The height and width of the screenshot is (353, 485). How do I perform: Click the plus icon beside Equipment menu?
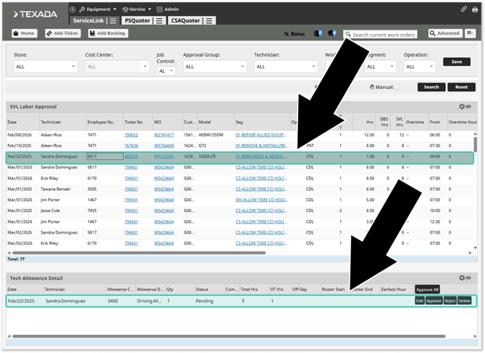click(x=72, y=9)
